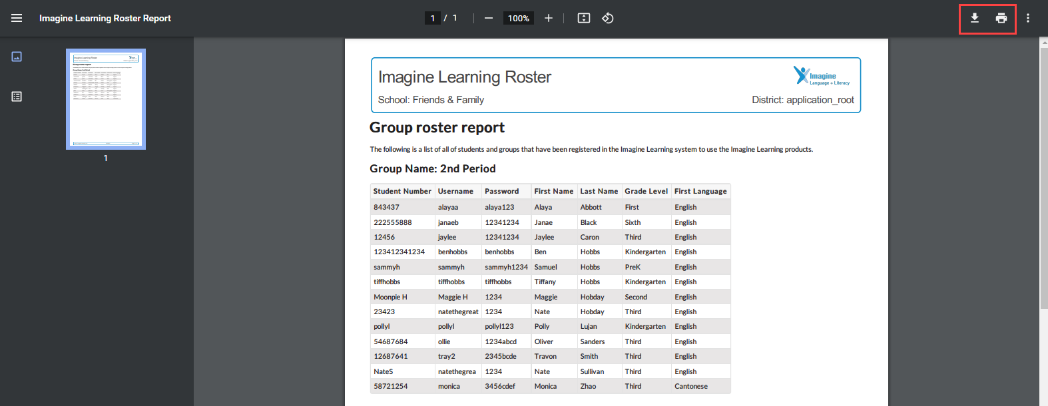Show the document outline in sidebar

coord(17,97)
